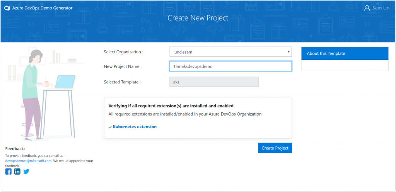Share via the LinkedIn icon
The image size is (396, 192).
point(17,172)
